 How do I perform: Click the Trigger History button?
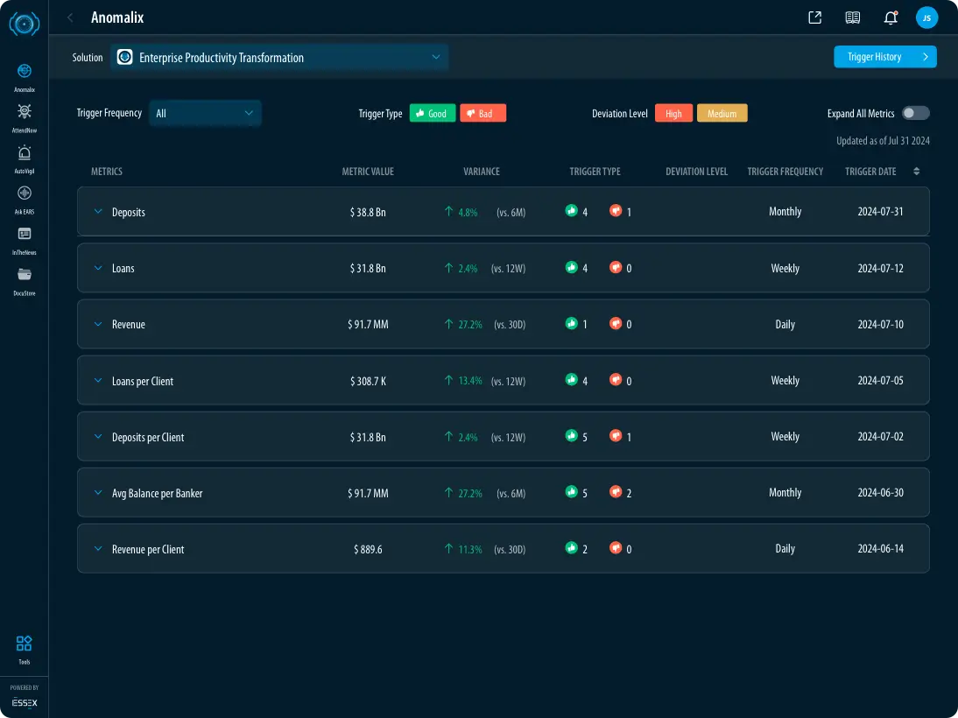click(x=884, y=57)
